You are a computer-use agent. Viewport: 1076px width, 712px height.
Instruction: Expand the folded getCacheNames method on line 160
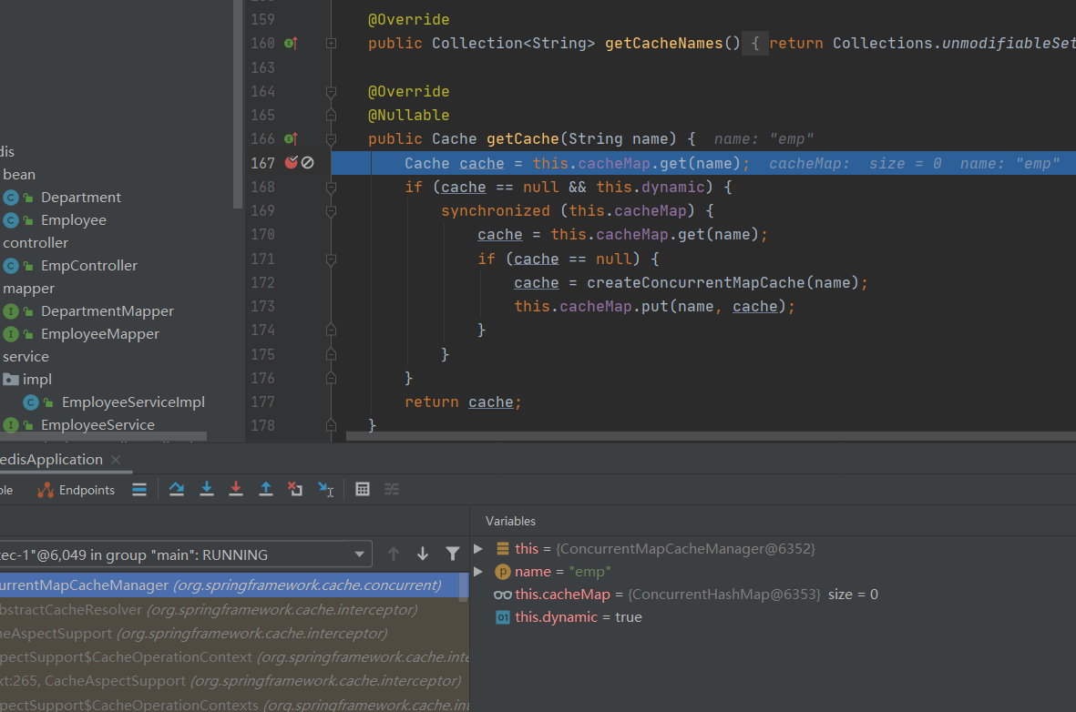[331, 43]
